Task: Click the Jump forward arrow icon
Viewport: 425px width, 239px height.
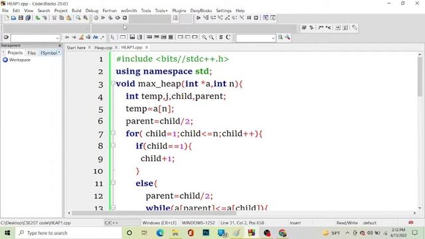Action: (x=74, y=37)
